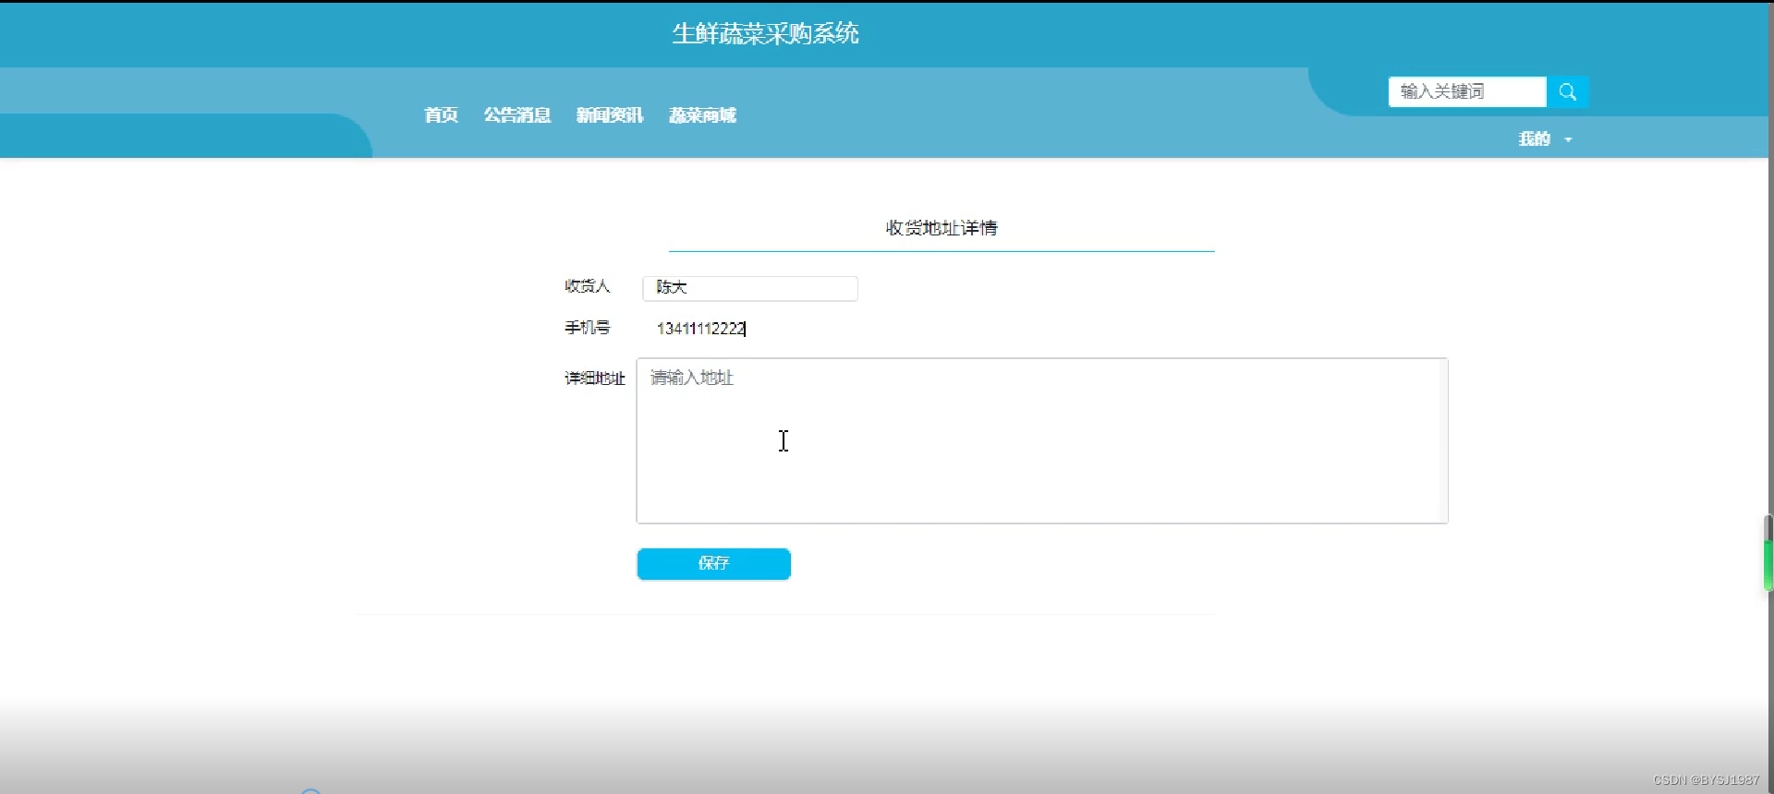Open the 首页 navigation menu item

click(441, 115)
